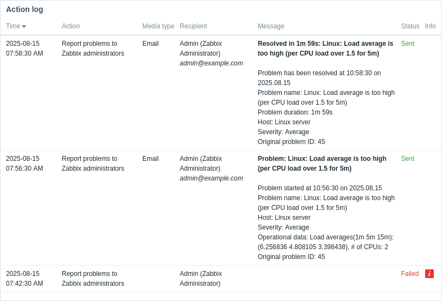Image resolution: width=442 pixels, height=301 pixels.
Task: Click the Media type column header
Action: point(158,26)
